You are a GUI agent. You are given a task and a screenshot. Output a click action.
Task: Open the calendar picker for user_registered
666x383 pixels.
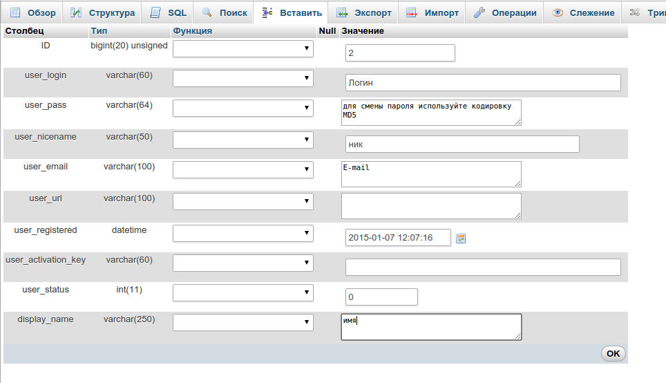point(462,239)
